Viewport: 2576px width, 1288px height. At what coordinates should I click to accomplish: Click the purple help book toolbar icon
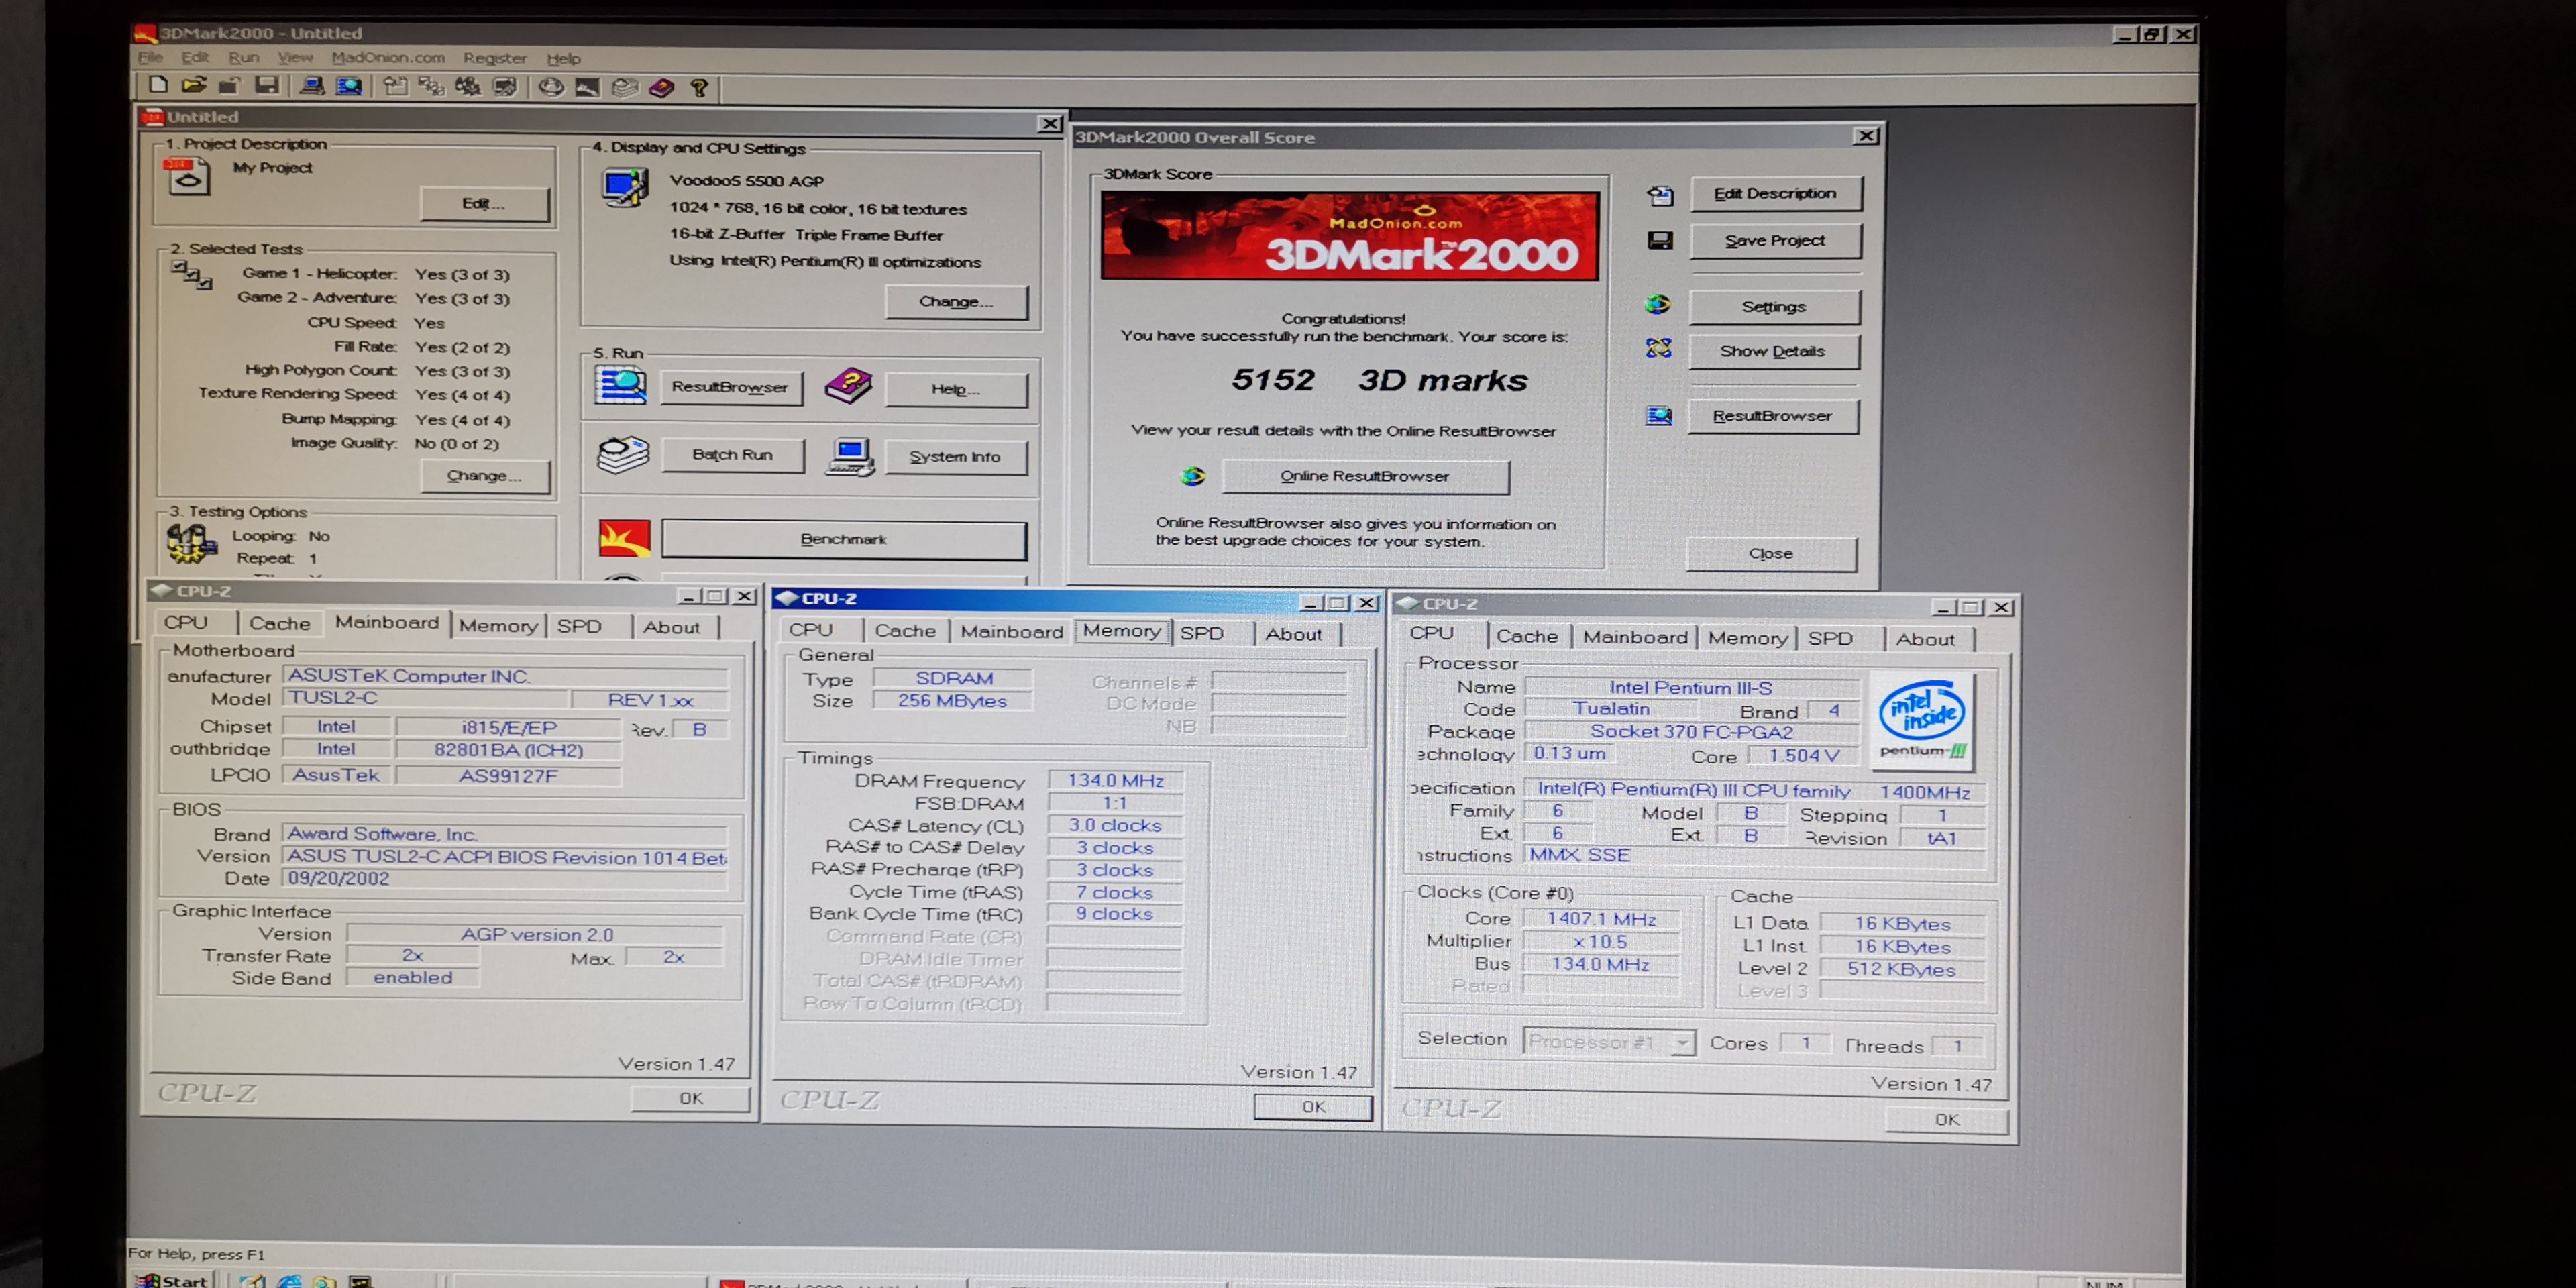[x=661, y=88]
